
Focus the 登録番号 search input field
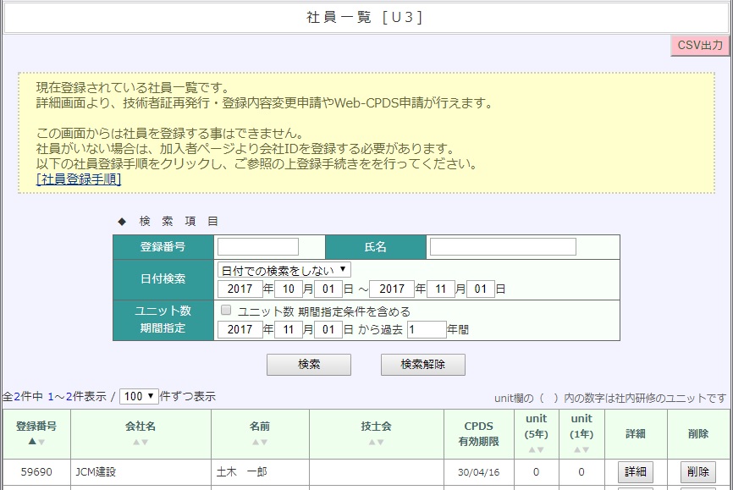coord(258,247)
